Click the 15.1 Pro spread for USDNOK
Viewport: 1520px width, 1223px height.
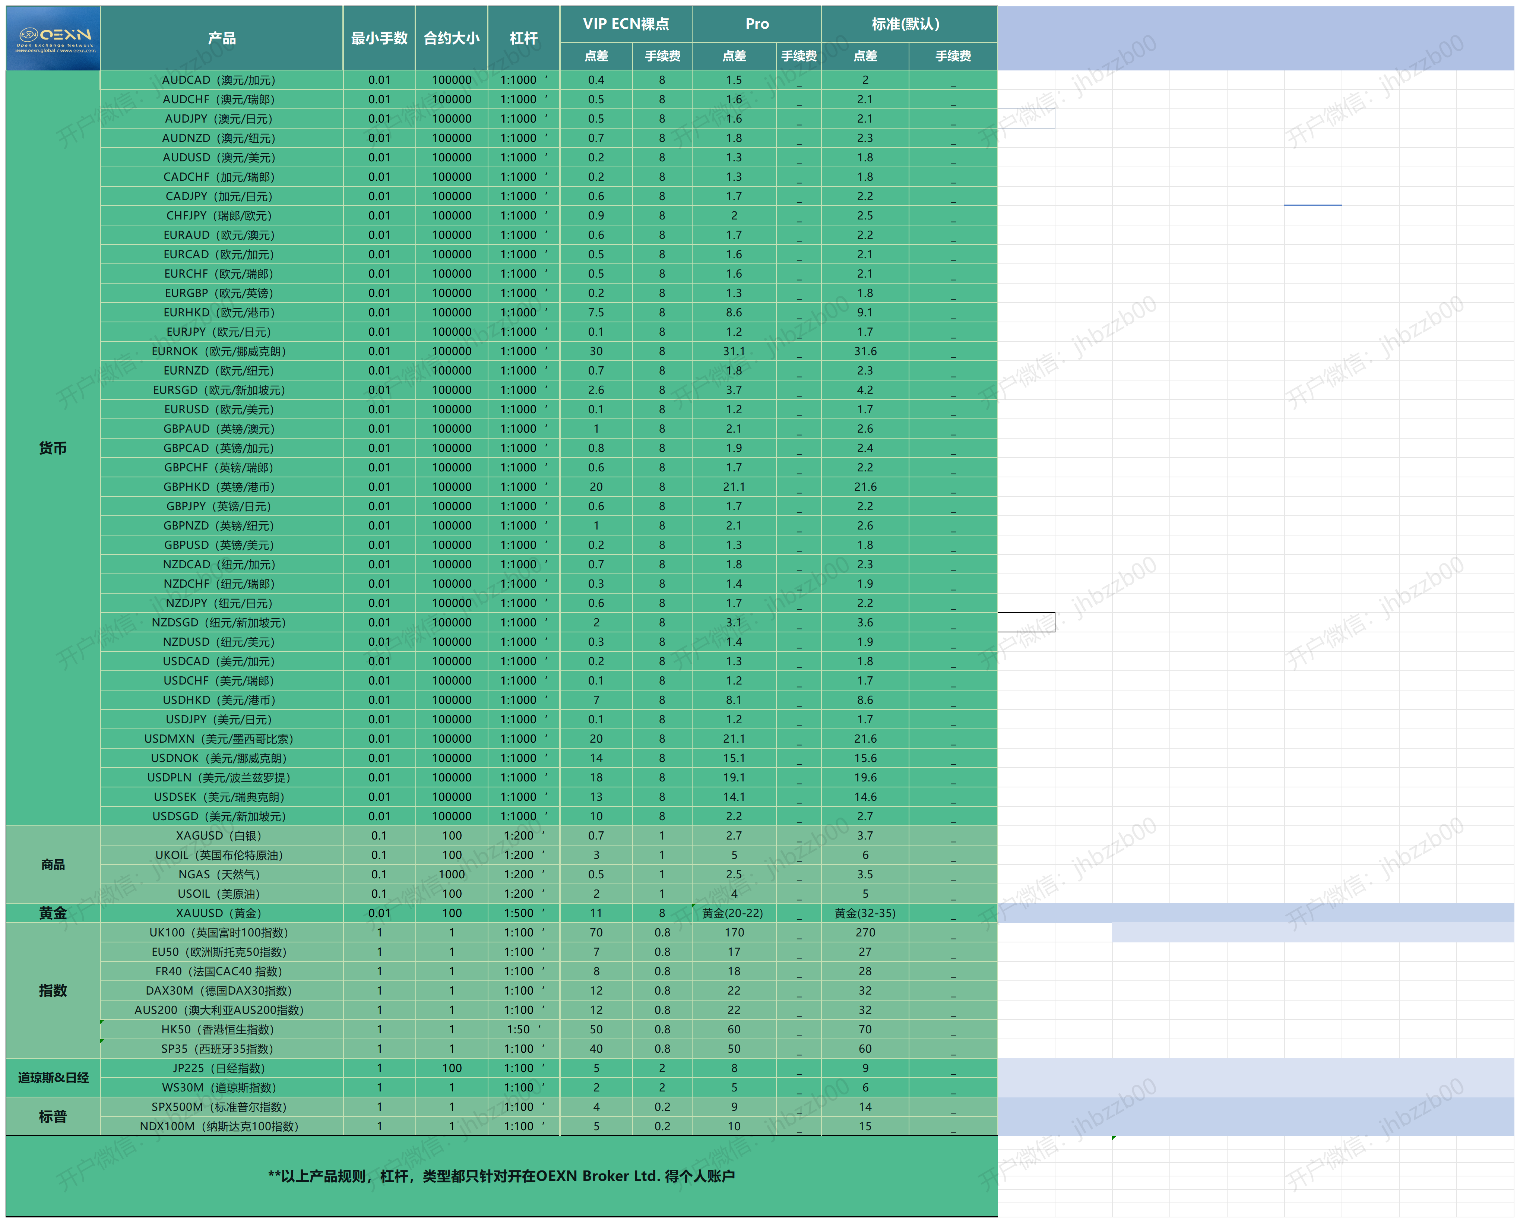tap(734, 758)
